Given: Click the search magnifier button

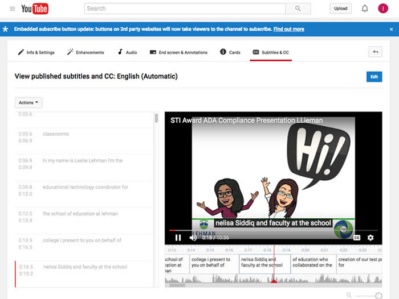Looking at the screenshot, I should point(298,9).
